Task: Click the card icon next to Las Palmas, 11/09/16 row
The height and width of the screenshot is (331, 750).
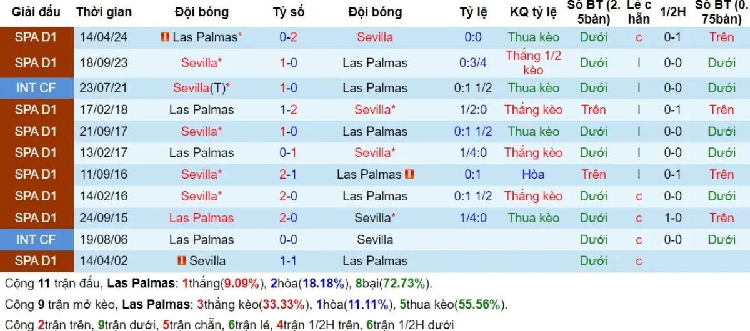Action: pos(410,174)
